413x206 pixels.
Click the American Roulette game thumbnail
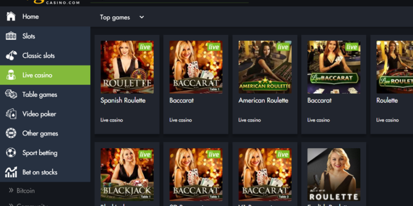tap(265, 67)
